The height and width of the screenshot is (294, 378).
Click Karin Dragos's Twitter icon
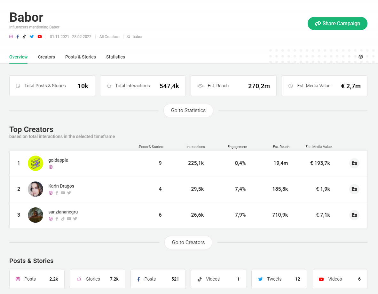(x=69, y=193)
